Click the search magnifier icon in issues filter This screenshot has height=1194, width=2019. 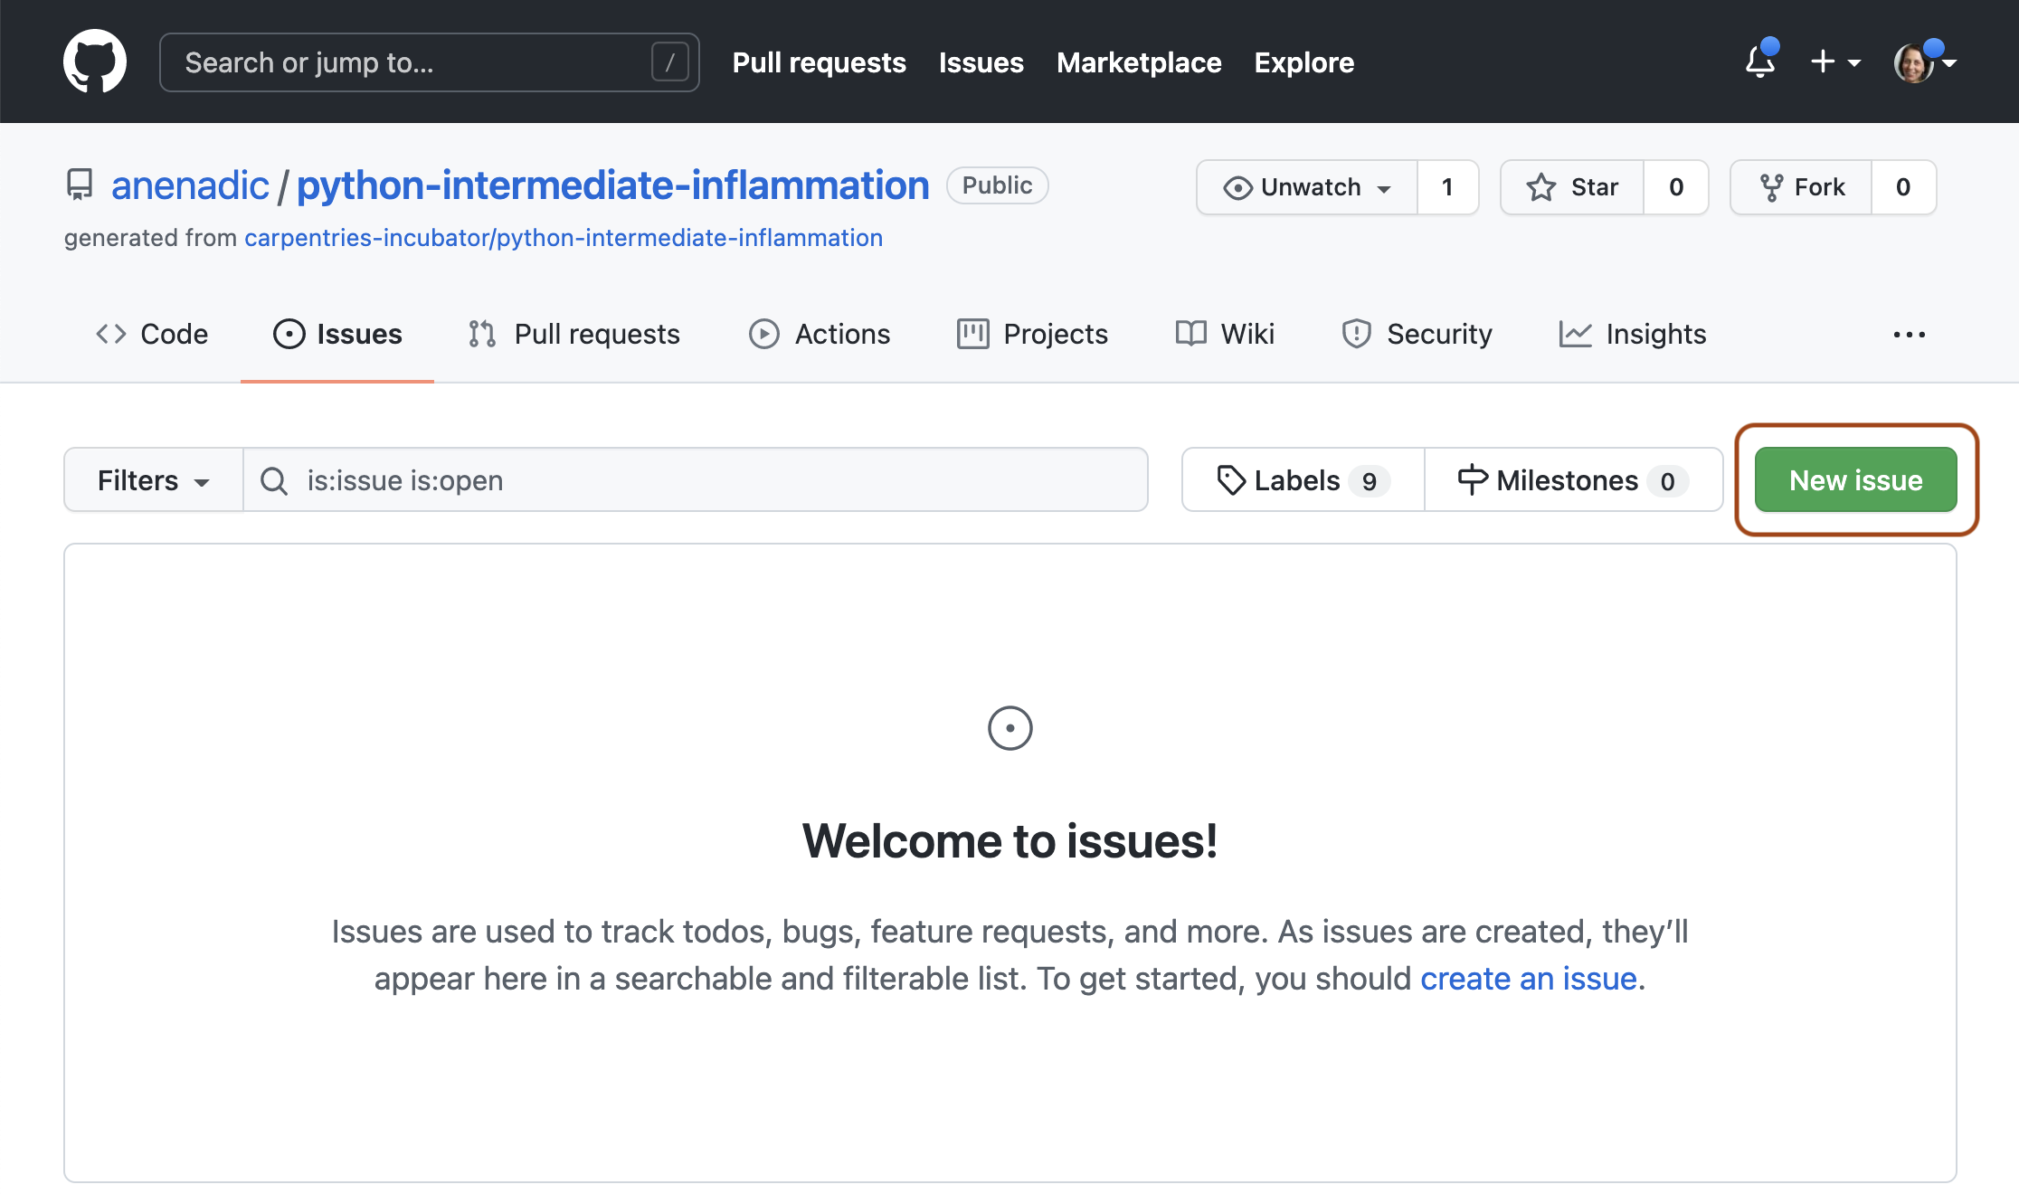pos(273,480)
